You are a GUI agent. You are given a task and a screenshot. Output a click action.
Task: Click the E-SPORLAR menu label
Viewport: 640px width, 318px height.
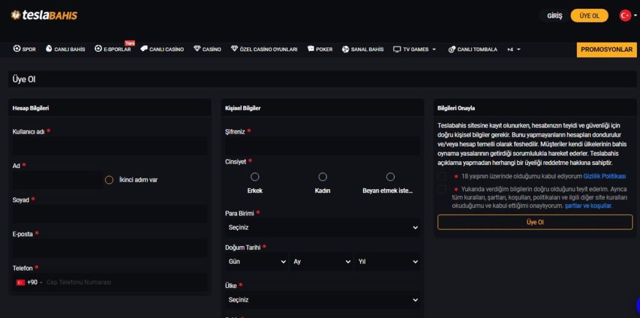pyautogui.click(x=117, y=49)
